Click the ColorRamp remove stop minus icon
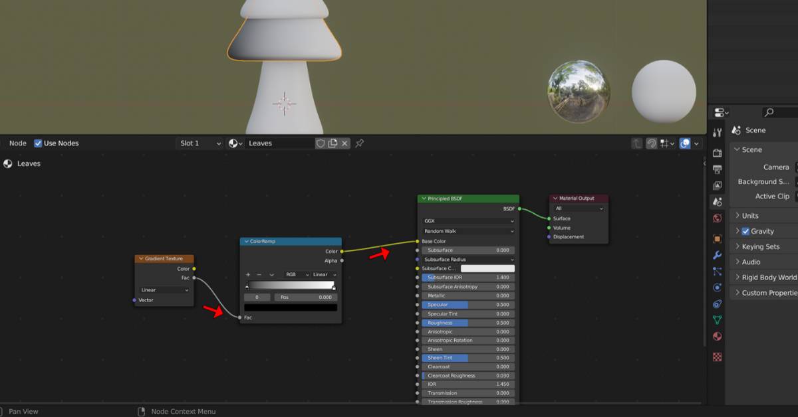The width and height of the screenshot is (798, 417). click(x=259, y=274)
